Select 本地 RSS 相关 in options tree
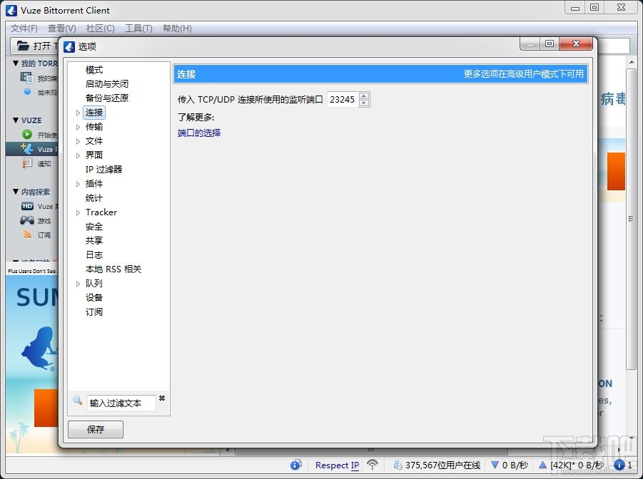The image size is (643, 479). click(x=113, y=269)
